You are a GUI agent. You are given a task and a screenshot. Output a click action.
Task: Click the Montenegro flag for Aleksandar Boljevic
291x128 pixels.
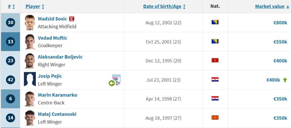tap(215, 60)
